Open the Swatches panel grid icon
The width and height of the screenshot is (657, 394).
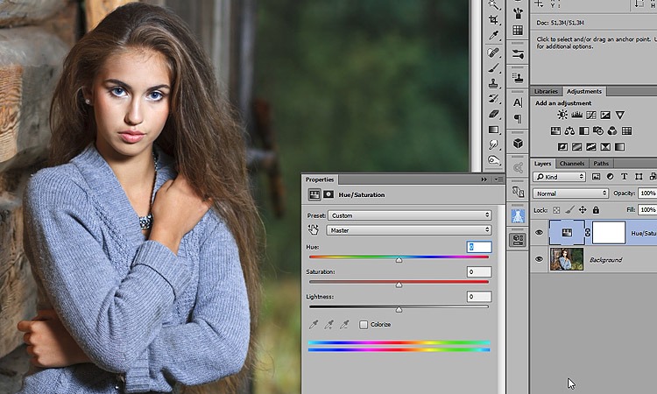click(518, 30)
